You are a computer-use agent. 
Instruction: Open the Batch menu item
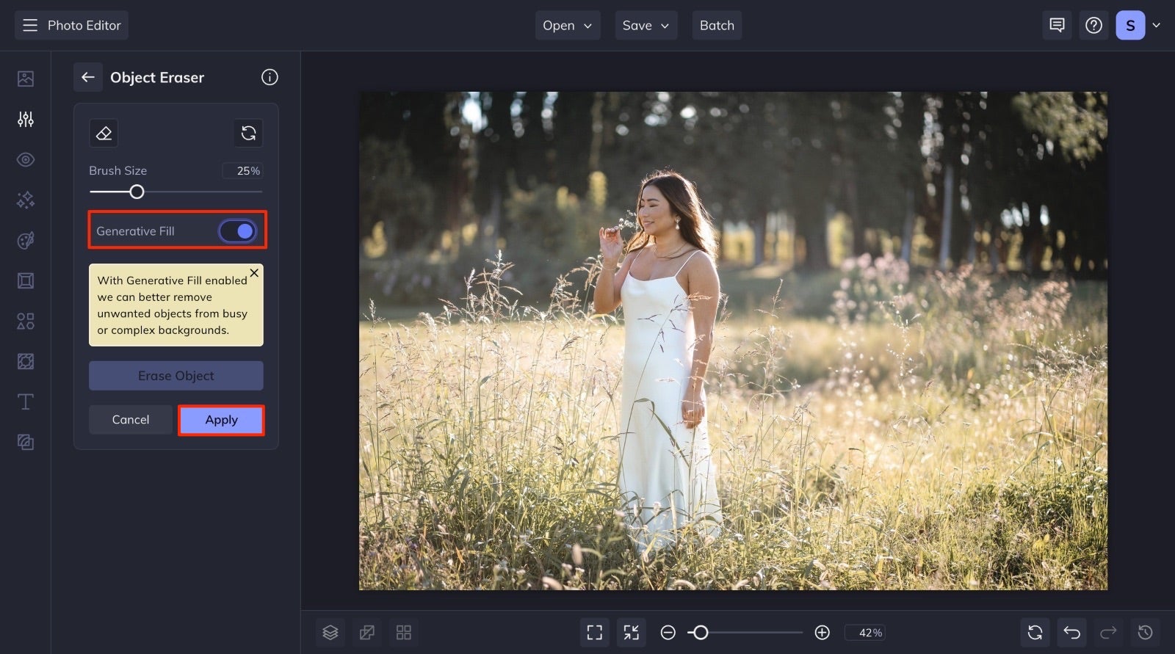tap(717, 25)
